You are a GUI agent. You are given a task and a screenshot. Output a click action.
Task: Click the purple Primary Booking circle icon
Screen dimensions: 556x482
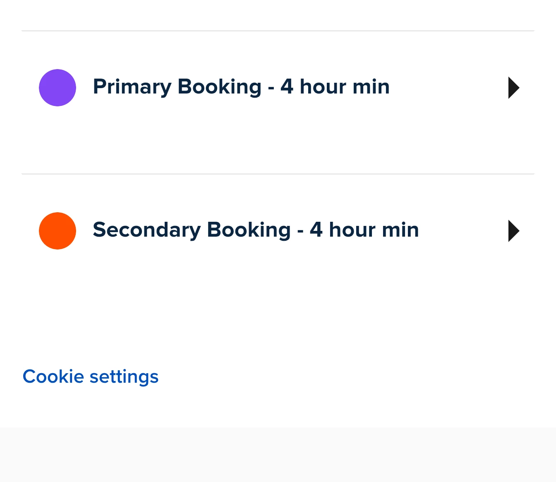click(58, 88)
